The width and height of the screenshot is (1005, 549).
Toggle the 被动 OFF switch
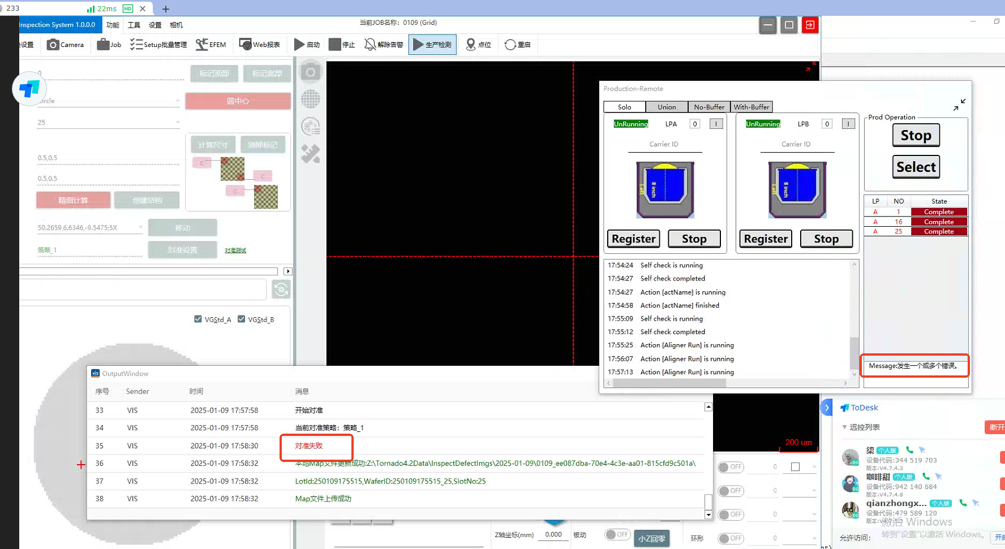(x=617, y=534)
